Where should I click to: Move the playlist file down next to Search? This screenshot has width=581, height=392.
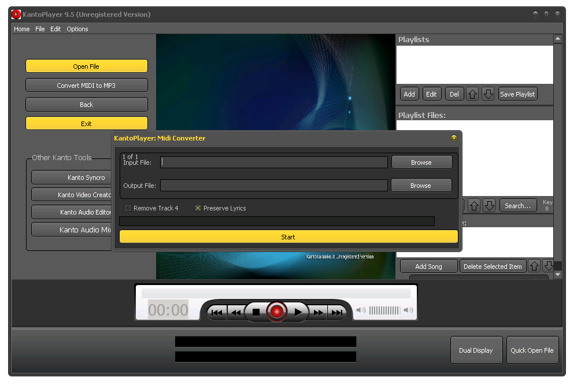490,205
